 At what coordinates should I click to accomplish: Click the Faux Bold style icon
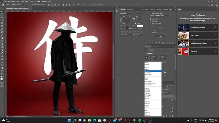tap(122, 29)
